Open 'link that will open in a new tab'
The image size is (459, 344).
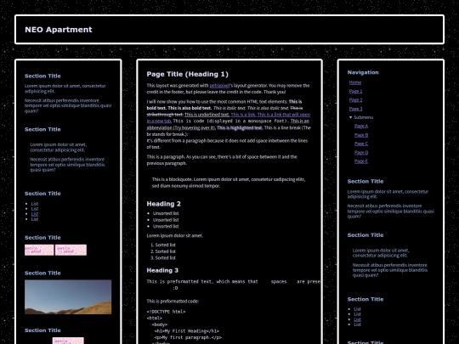(284, 115)
